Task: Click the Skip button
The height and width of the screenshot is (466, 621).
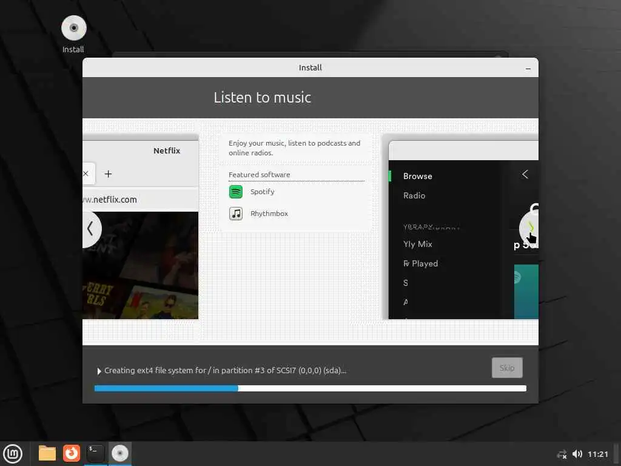Action: [x=507, y=368]
